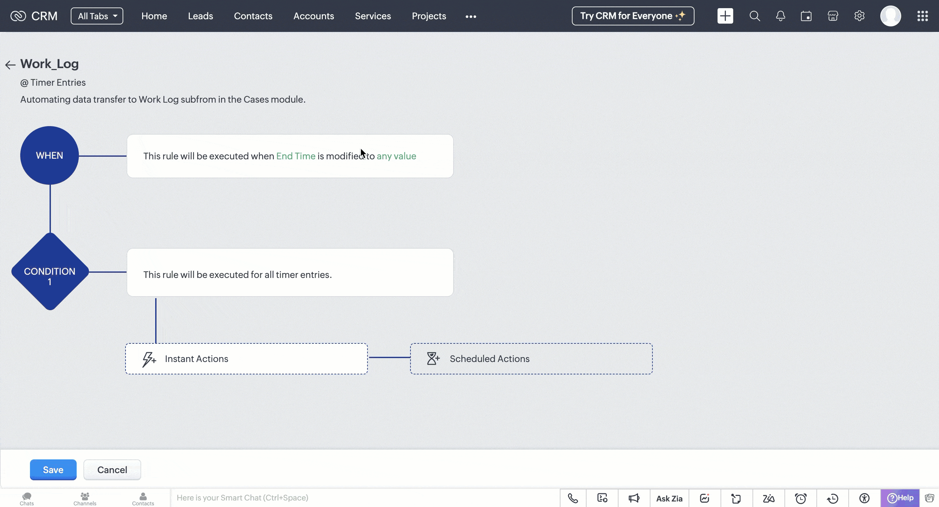The image size is (939, 507).
Task: Click the Cancel button
Action: pos(112,470)
